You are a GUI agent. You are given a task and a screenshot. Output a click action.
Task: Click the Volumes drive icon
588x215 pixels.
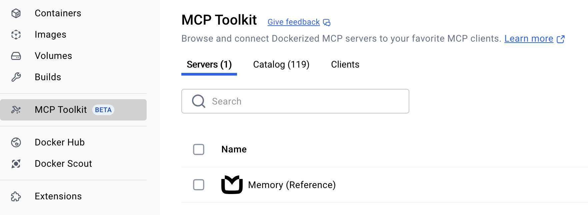pyautogui.click(x=16, y=56)
